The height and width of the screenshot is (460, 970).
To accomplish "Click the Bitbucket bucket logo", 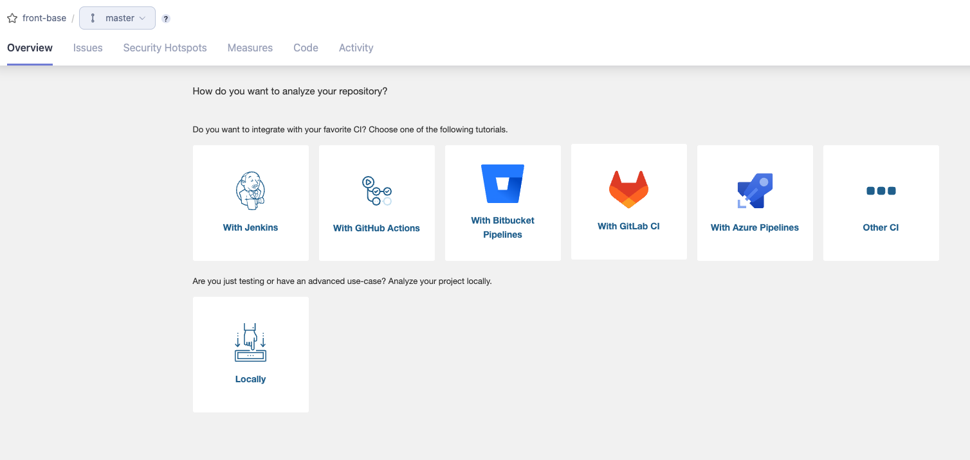I will (502, 183).
